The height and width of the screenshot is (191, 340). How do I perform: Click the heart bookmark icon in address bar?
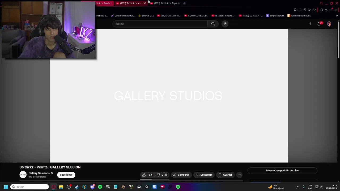[x=314, y=10]
